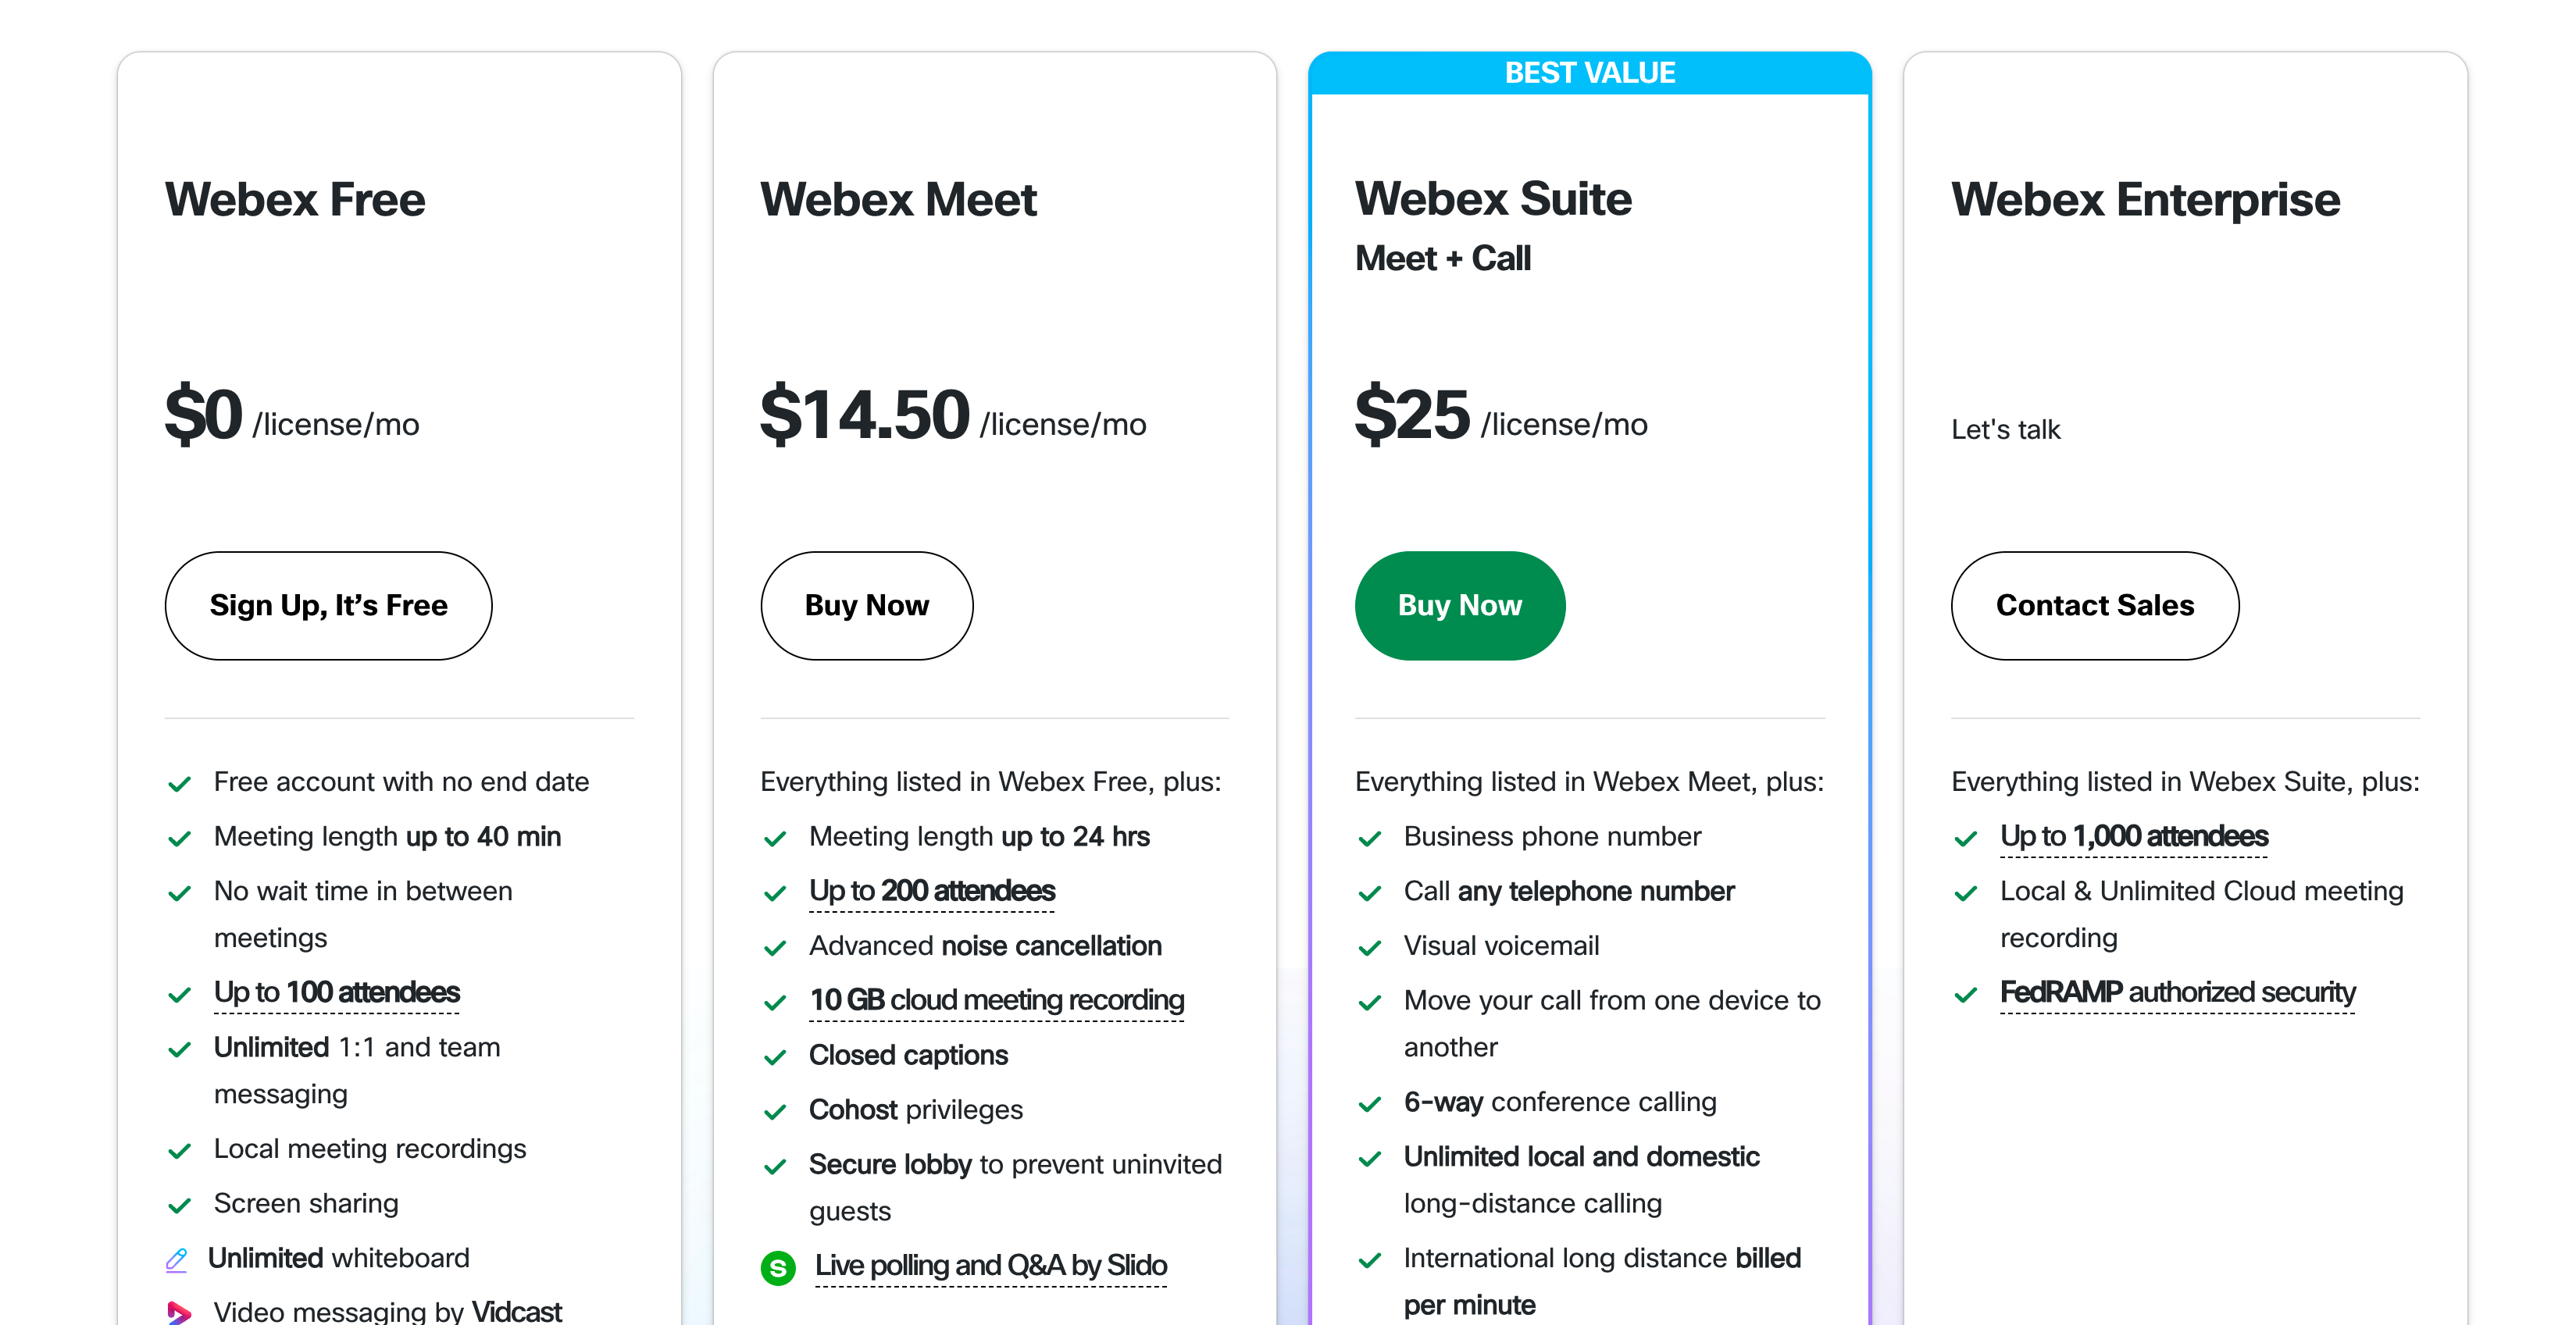Click the whiteboard pencil icon
The height and width of the screenshot is (1325, 2576).
[176, 1259]
